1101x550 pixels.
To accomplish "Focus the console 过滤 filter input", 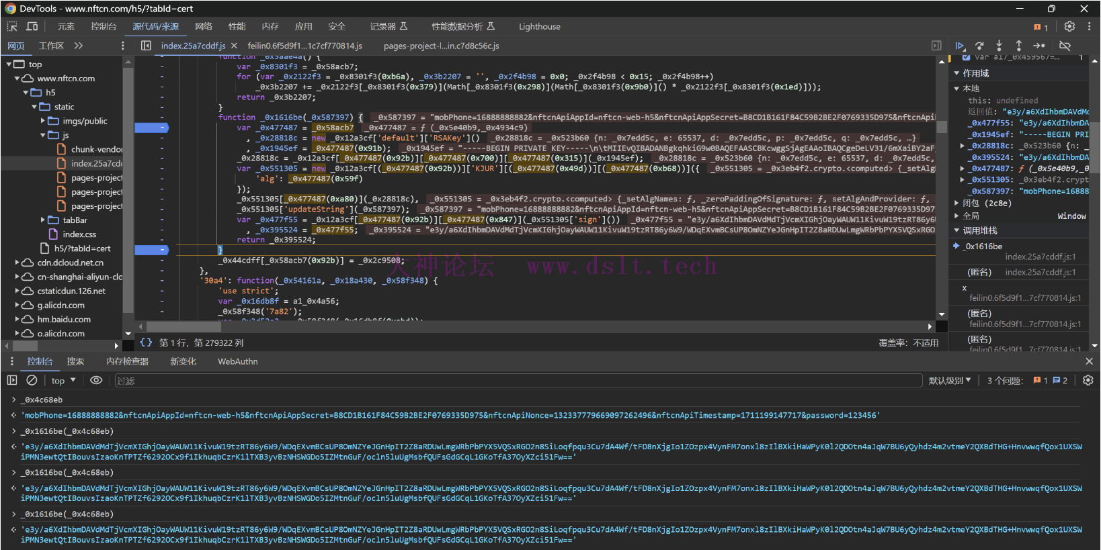I will pos(518,381).
